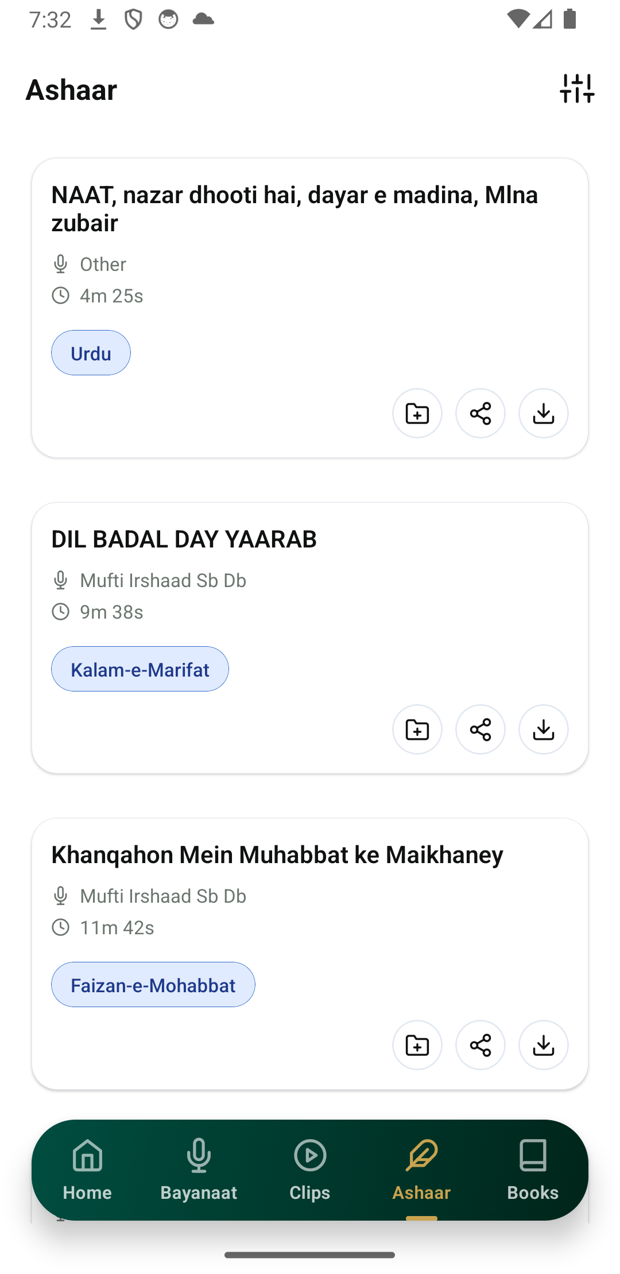Share DIL BADAL DAY YAARAB
Screen dimensions: 620x1274
click(480, 729)
